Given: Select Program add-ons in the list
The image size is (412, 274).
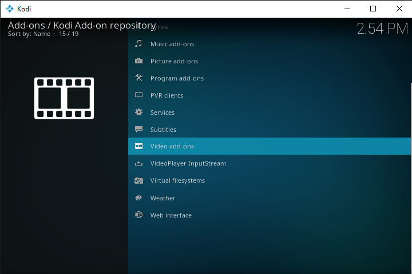Looking at the screenshot, I should 270,78.
